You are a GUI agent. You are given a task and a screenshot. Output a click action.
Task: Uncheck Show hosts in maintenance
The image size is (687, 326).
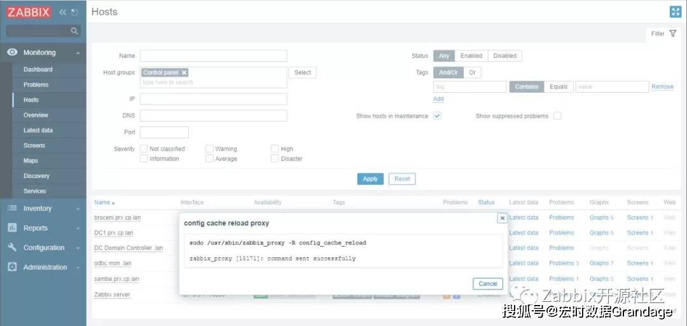point(437,116)
